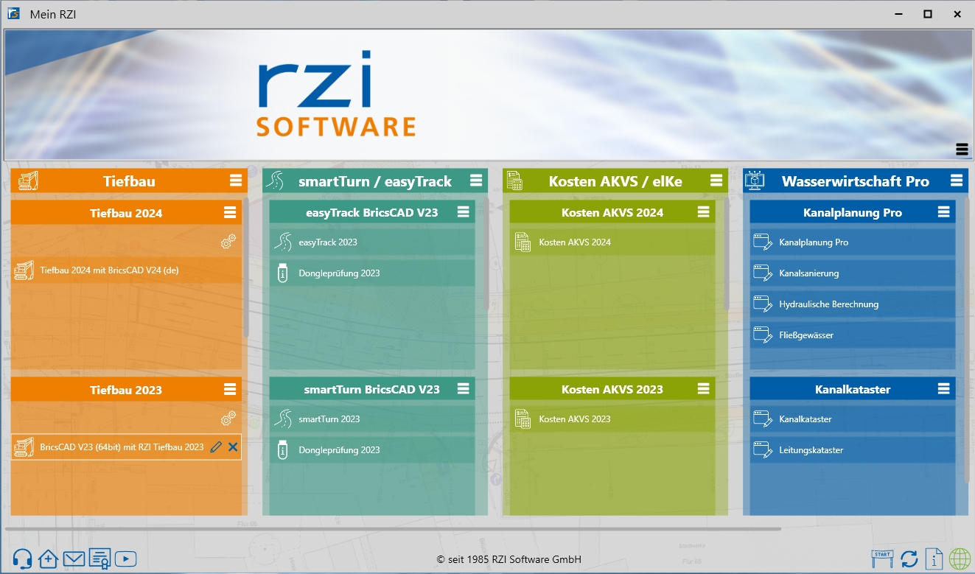Click the excavator icon beside Tiefbau 2024 entry
Screen dimensions: 975x574
click(24, 270)
